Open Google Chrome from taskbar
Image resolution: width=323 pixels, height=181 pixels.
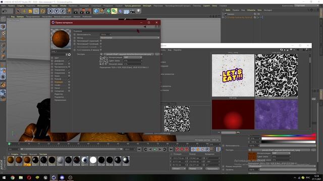coord(13,177)
